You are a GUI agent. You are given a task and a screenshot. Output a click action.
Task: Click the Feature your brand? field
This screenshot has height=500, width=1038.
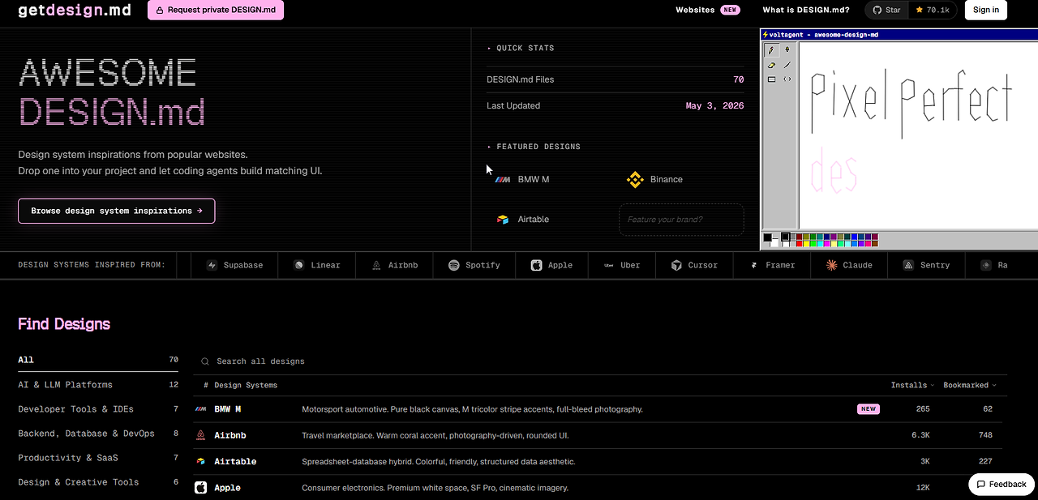coord(681,220)
